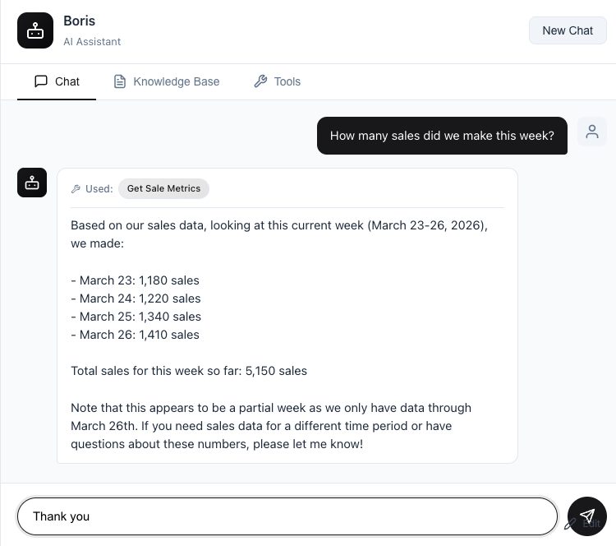
Task: Click the speech bubble icon on Chat tab
Action: [41, 81]
